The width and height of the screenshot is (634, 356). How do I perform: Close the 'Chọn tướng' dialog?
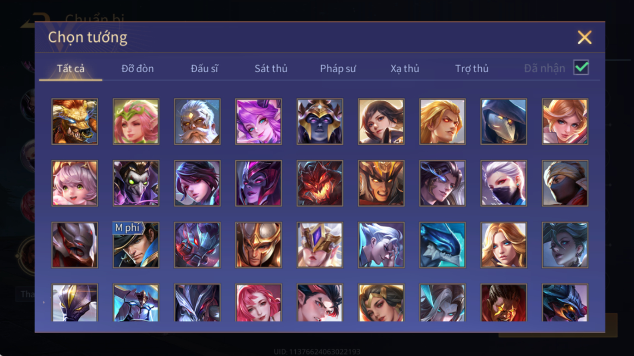[x=584, y=37]
